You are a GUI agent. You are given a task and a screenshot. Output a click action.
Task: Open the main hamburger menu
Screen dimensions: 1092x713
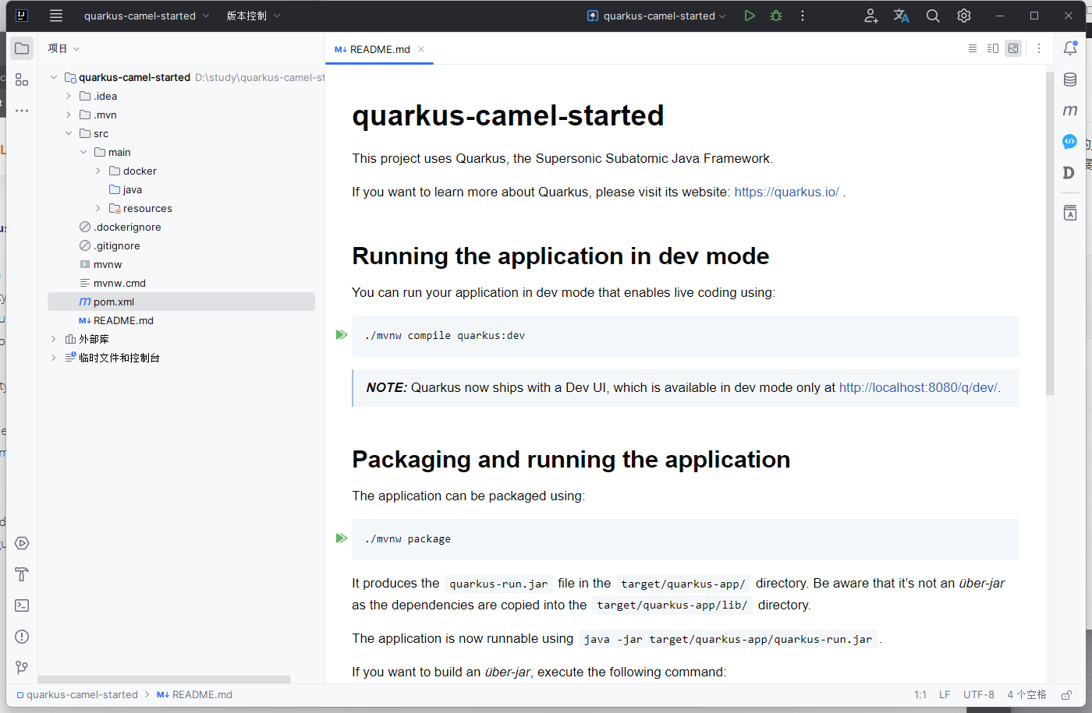pyautogui.click(x=55, y=16)
